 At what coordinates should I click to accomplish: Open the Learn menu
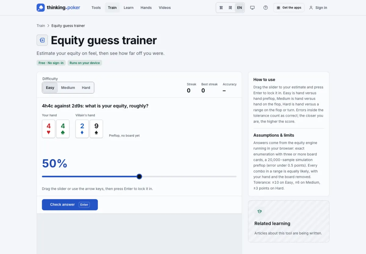tap(128, 8)
